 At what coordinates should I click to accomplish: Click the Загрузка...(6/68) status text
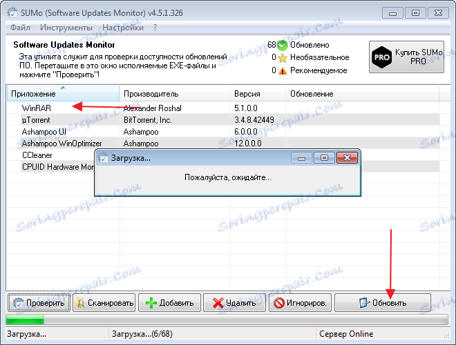pyautogui.click(x=142, y=334)
